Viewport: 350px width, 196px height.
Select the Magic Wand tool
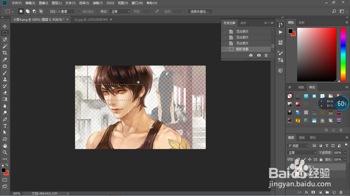click(5, 46)
